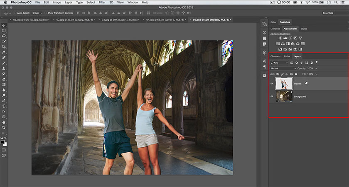This screenshot has width=349, height=187.
Task: Click the foreground color swatch
Action: (3, 141)
